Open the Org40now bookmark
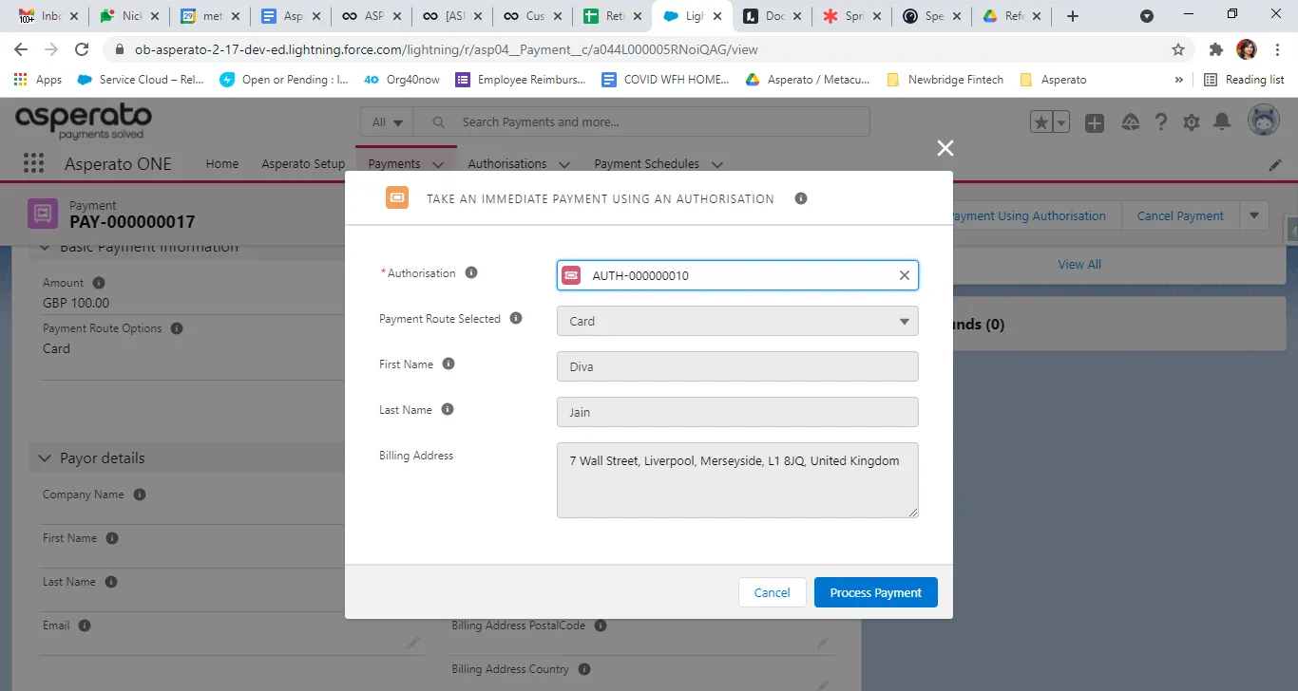Screen dimensions: 1298x691 402,80
